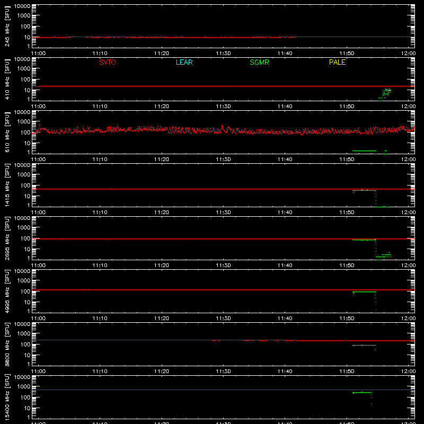
Task: Click the 11:50 tick label under 4995 MHz plot
Action: coord(347,319)
